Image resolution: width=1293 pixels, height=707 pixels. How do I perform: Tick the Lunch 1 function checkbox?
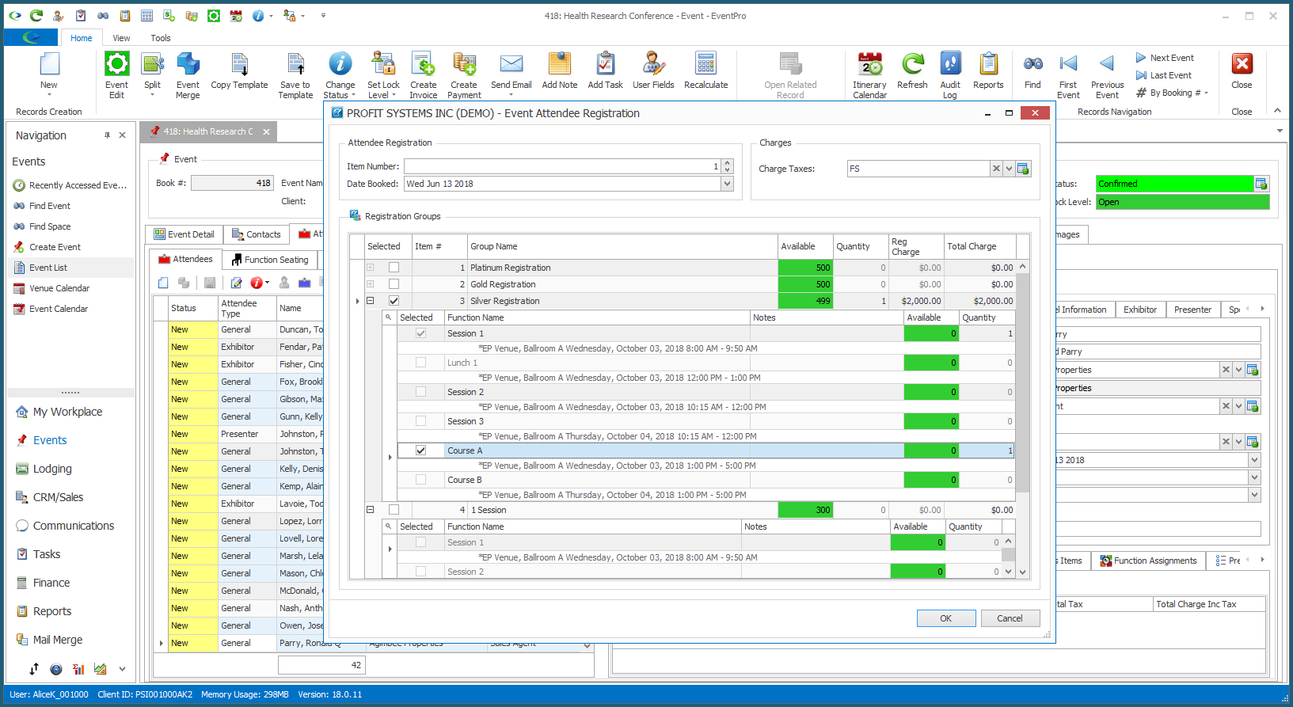(420, 363)
